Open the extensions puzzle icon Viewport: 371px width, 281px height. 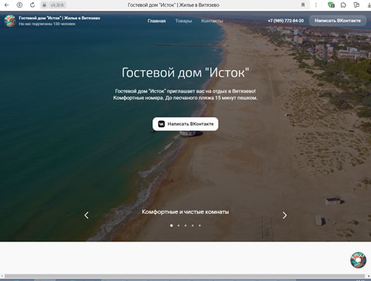343,5
